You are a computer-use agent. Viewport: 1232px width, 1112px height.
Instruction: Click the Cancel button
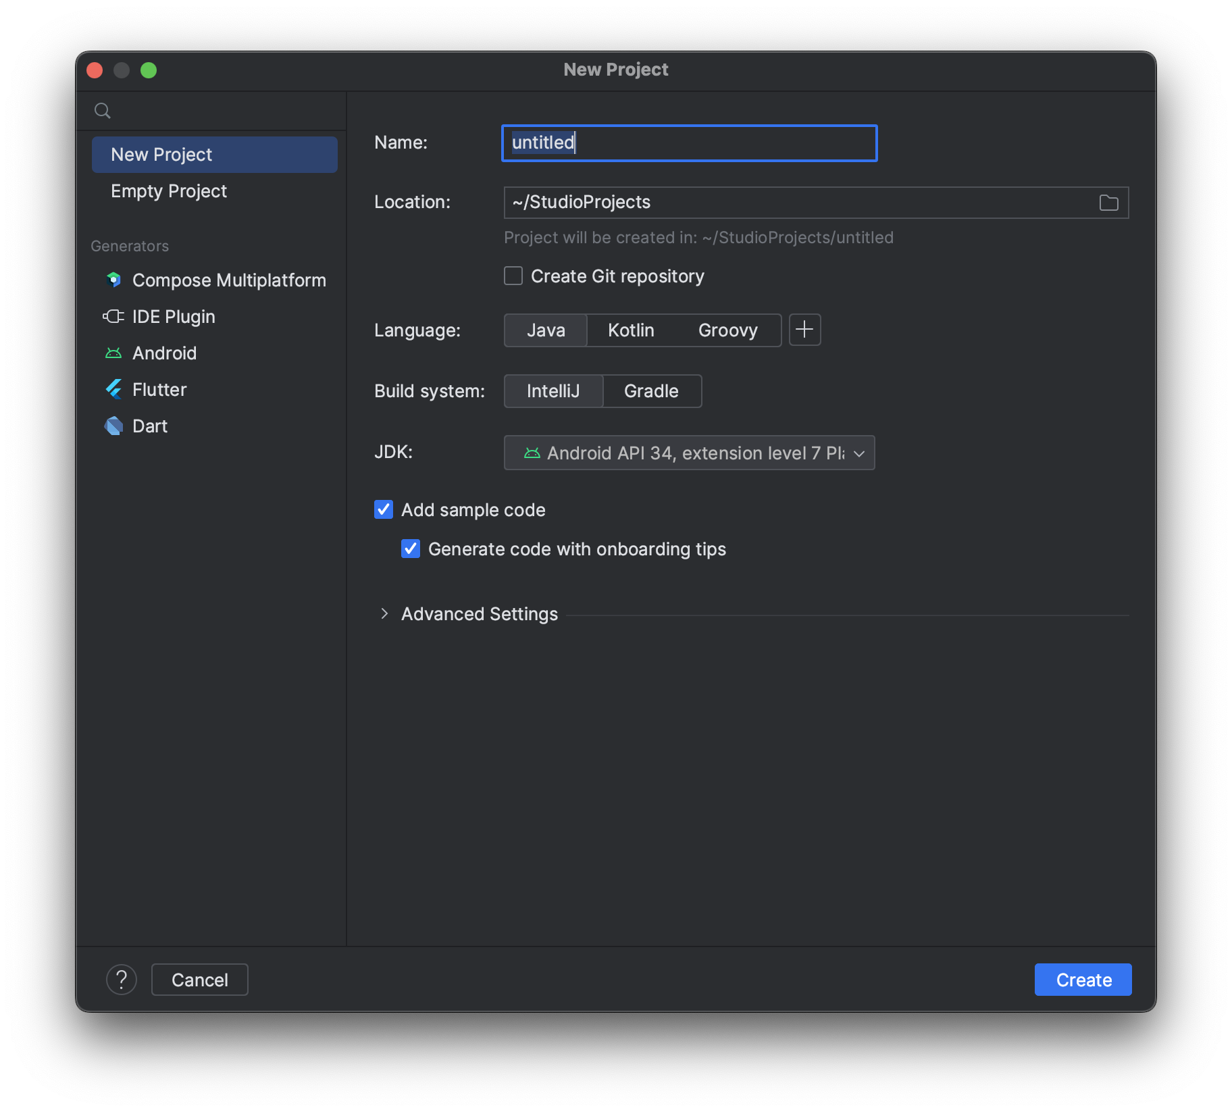point(200,980)
